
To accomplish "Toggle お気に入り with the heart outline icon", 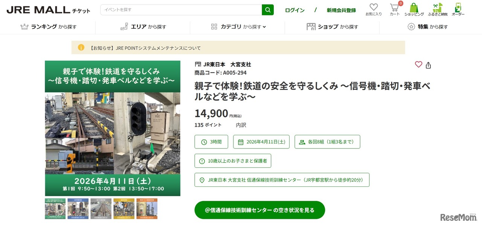I will pyautogui.click(x=373, y=7).
